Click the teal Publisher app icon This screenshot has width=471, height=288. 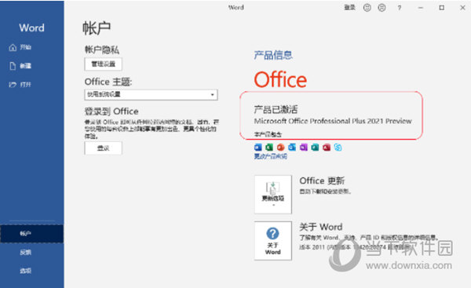(315, 148)
